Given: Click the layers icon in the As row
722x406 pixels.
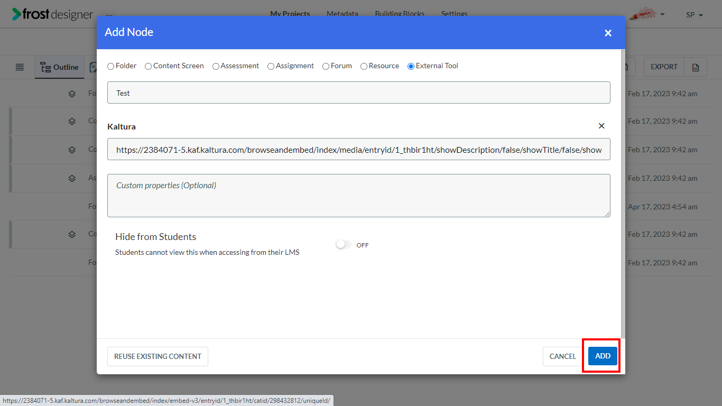Looking at the screenshot, I should 72,178.
